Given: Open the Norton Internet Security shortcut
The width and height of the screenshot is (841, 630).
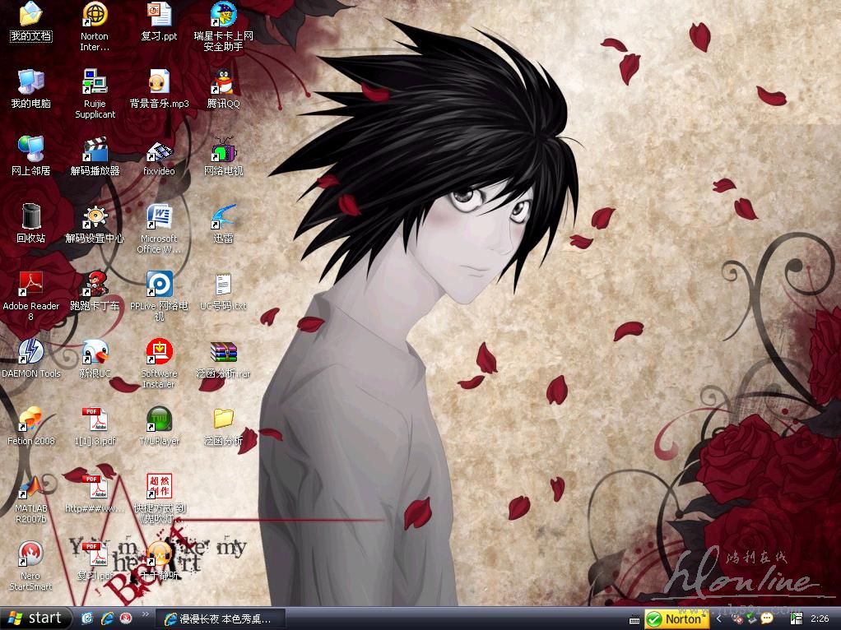Looking at the screenshot, I should tap(95, 15).
